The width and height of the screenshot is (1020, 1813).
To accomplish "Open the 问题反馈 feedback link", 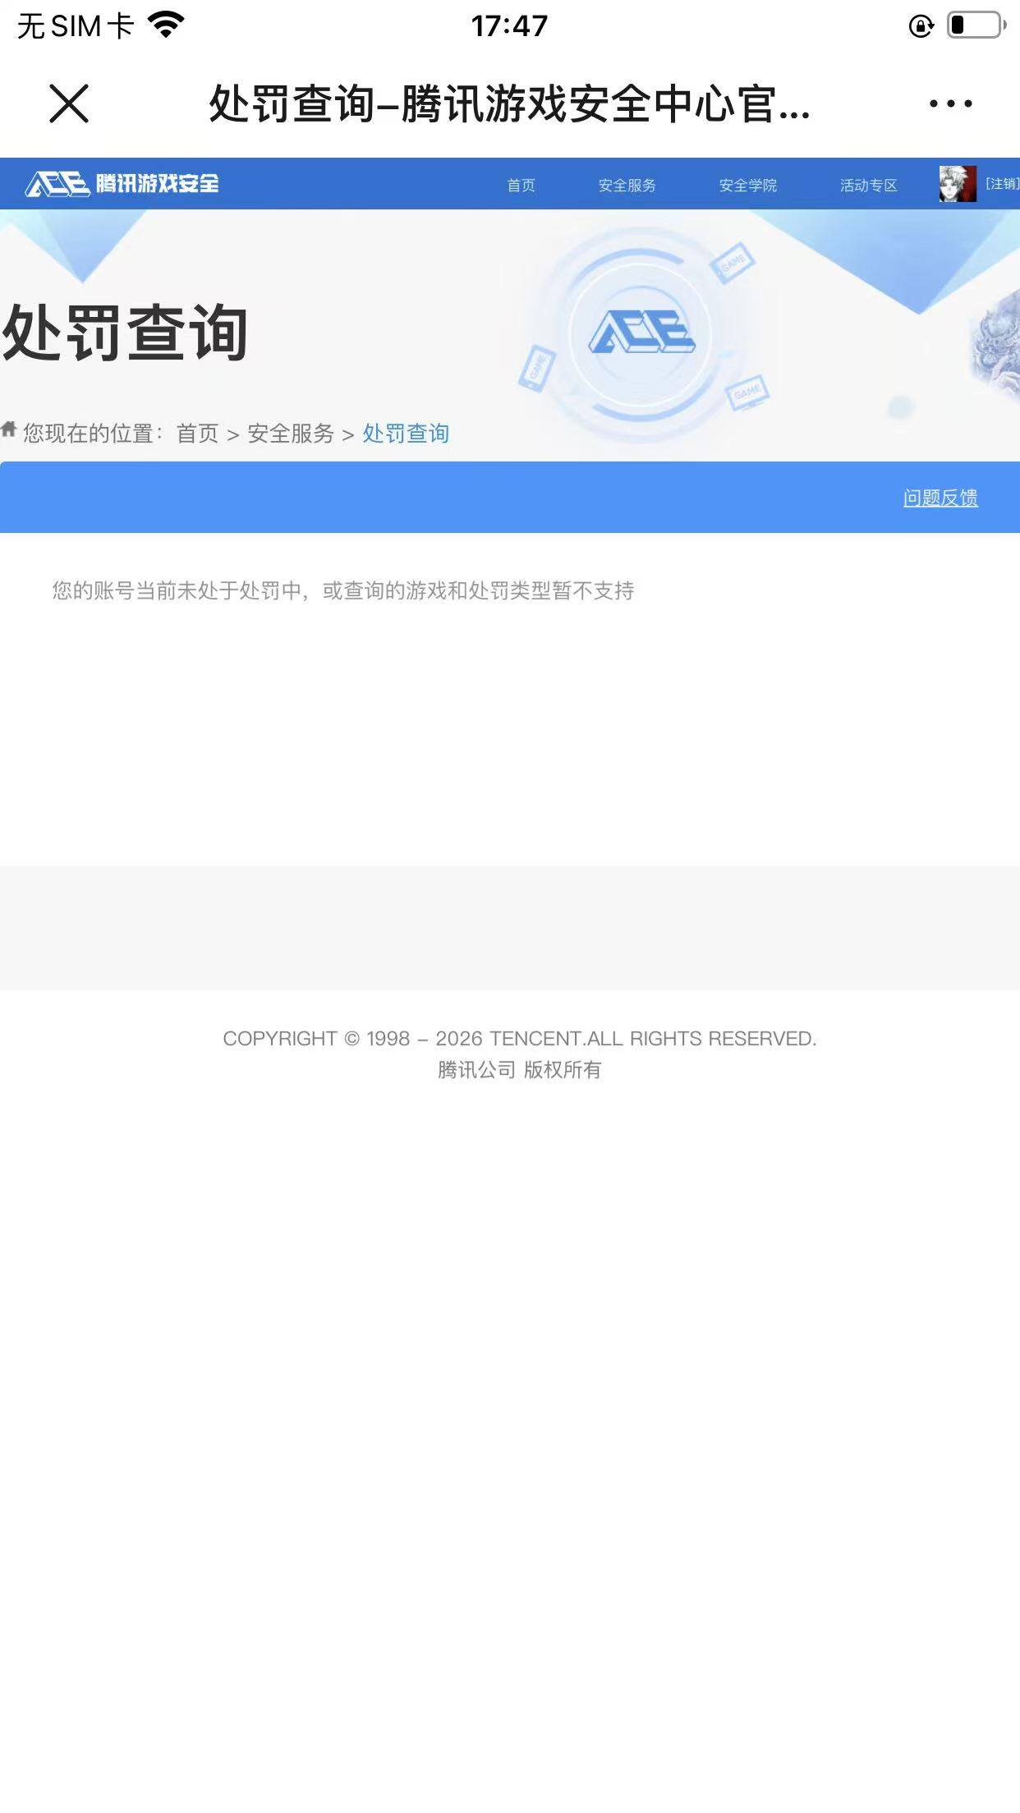I will pyautogui.click(x=940, y=498).
